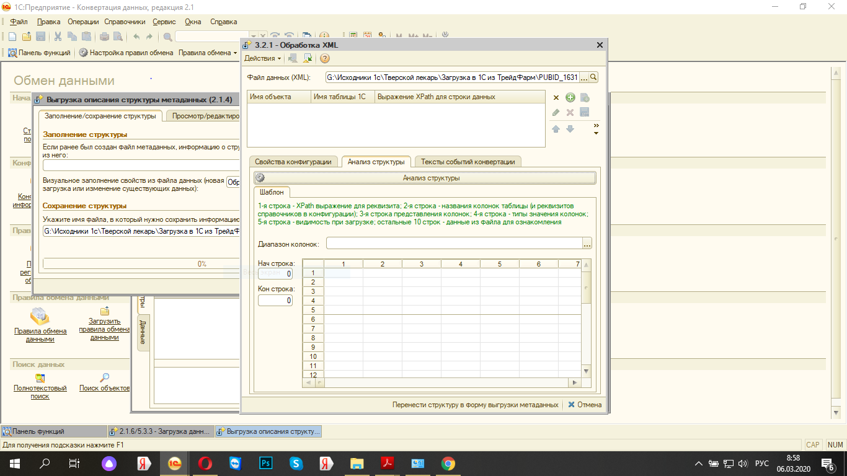Create a new document with toolbar icon
Screen dimensions: 847x476
[12, 37]
